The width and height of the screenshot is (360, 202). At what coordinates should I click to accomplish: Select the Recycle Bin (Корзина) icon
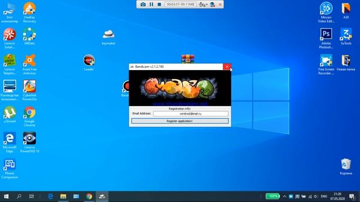[x=346, y=167]
